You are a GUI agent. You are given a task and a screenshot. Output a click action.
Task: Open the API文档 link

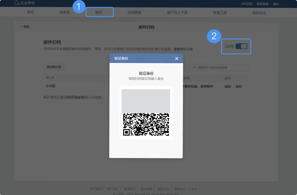coord(247,4)
